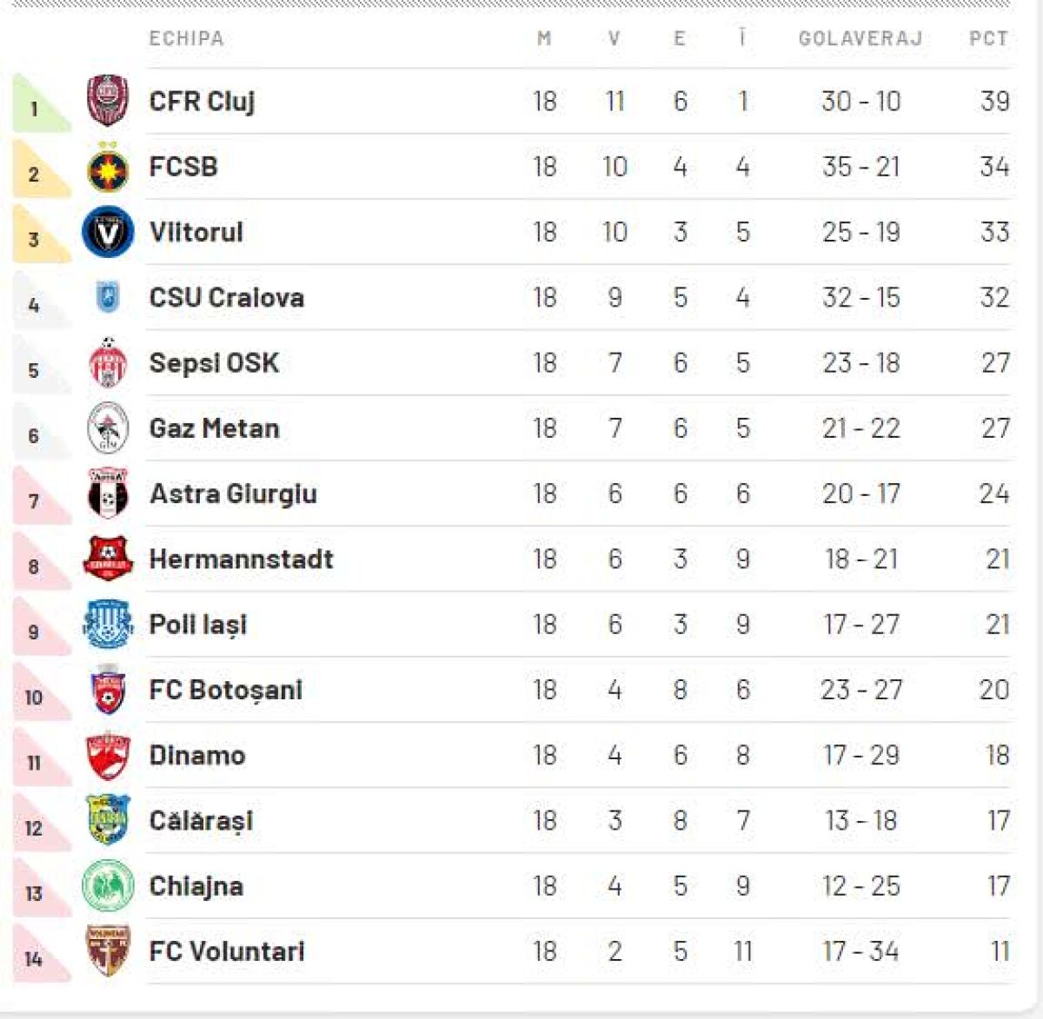The height and width of the screenshot is (1019, 1043).
Task: Click the PCT column header
Action: 988,38
